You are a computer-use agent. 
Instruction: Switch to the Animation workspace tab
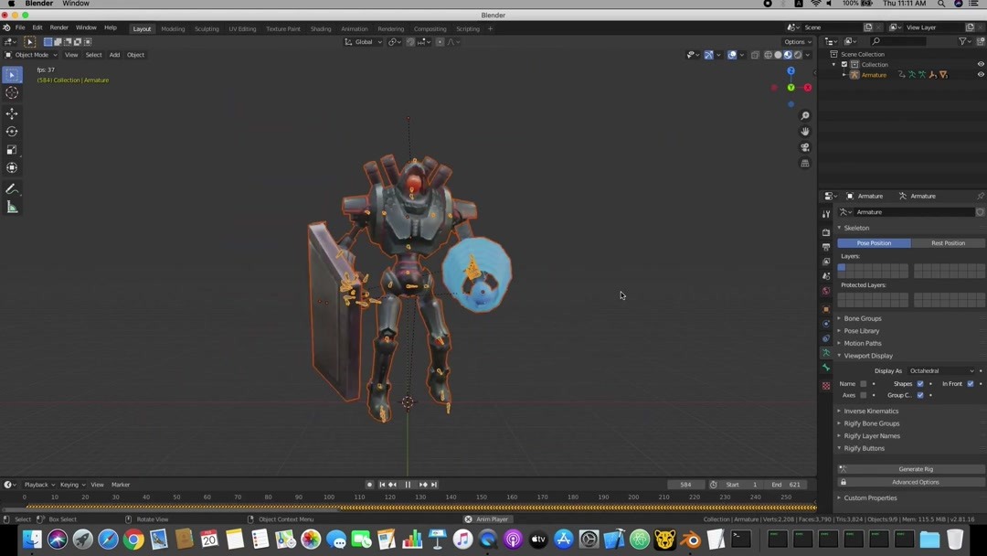355,28
